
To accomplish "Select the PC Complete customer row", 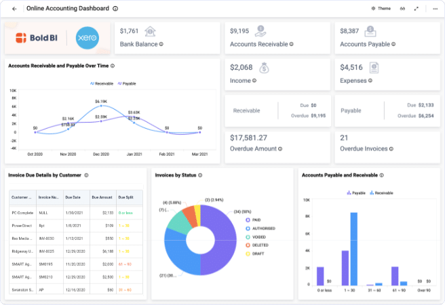I will 76,213.
